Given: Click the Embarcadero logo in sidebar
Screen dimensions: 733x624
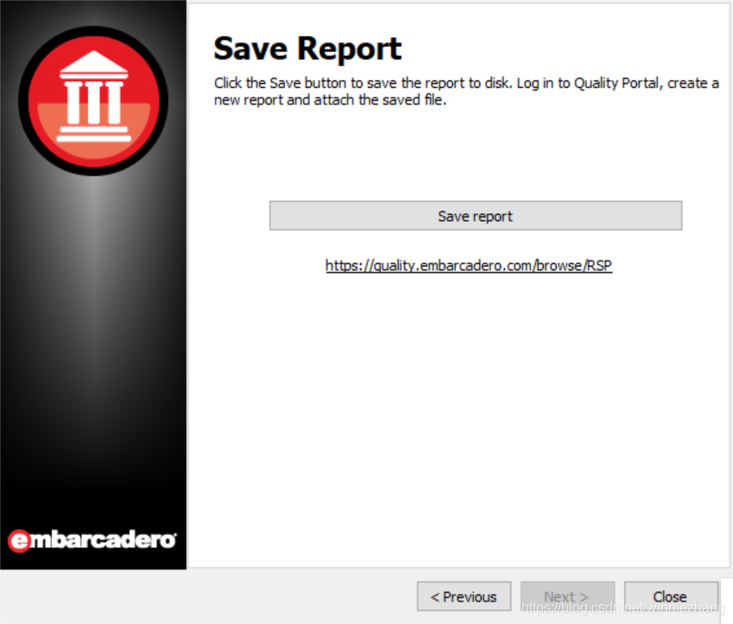Looking at the screenshot, I should point(92,540).
